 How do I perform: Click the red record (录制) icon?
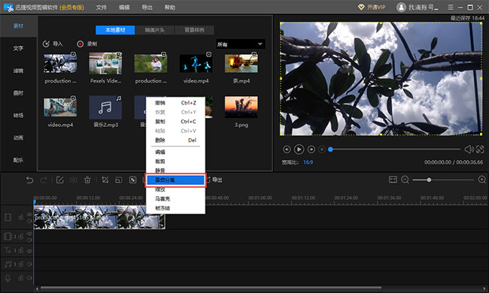[x=80, y=44]
